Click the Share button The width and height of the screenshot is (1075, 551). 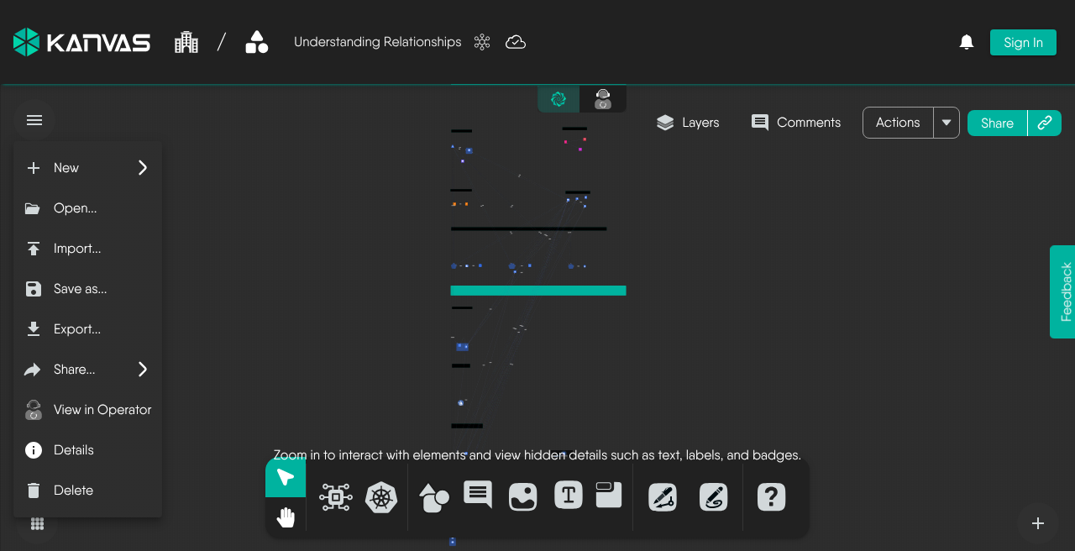tap(997, 123)
